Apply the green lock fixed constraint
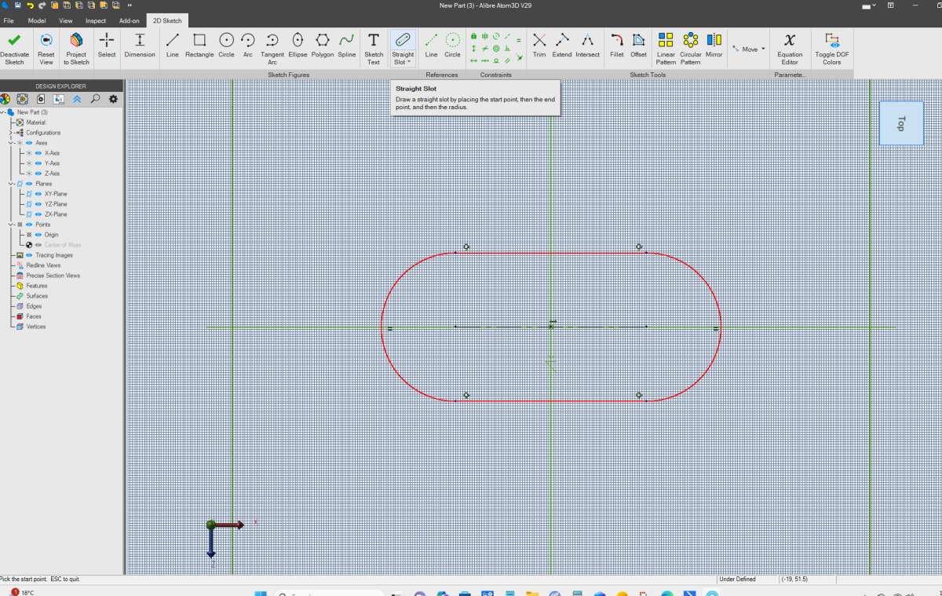942x596 pixels. (x=473, y=37)
